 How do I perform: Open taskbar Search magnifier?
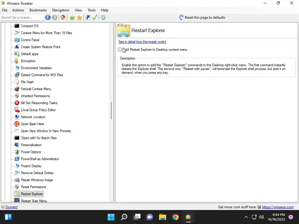(124, 217)
